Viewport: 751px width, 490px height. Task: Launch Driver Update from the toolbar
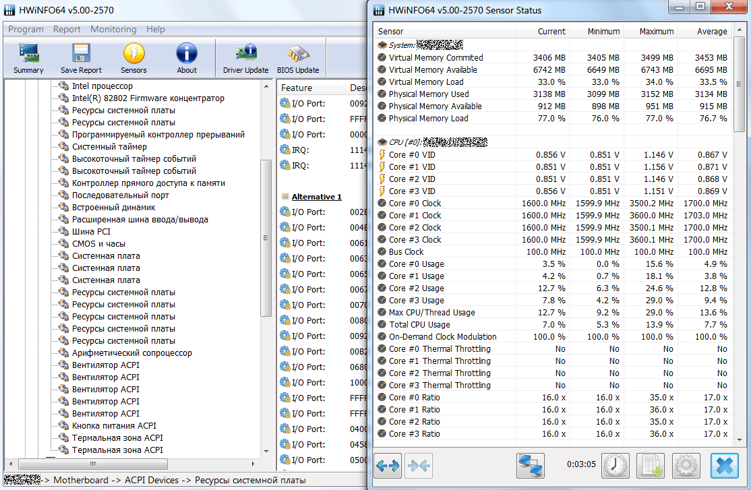pyautogui.click(x=245, y=59)
